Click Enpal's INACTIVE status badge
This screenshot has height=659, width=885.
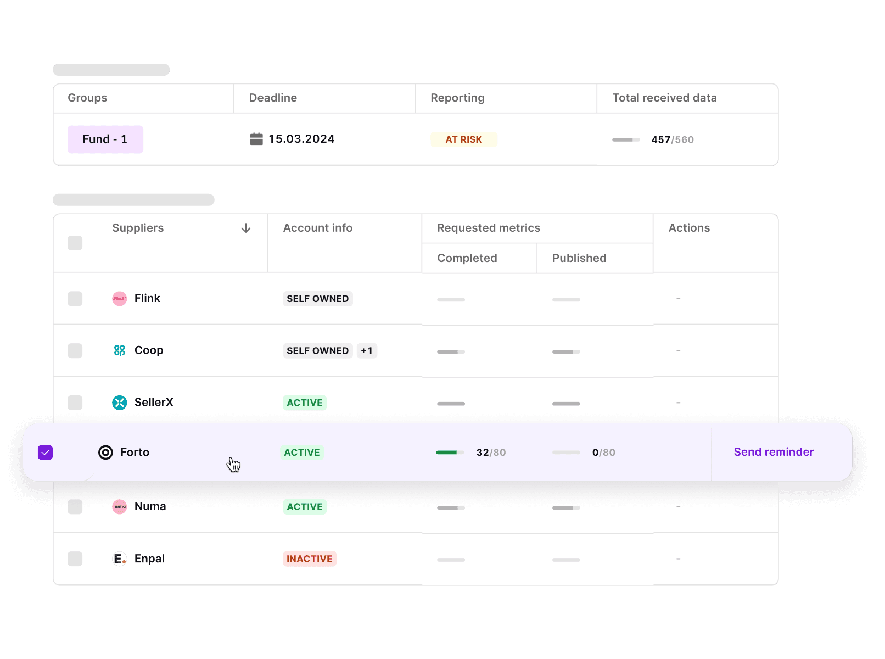point(310,559)
